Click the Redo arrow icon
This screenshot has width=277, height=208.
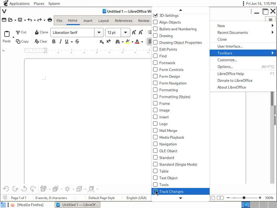(39, 20)
